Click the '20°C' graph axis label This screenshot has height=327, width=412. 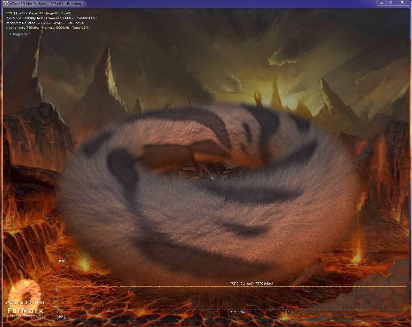pyautogui.click(x=62, y=317)
